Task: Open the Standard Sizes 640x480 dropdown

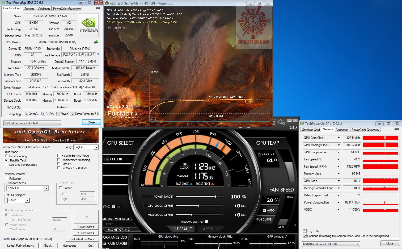Action: (x=46, y=188)
